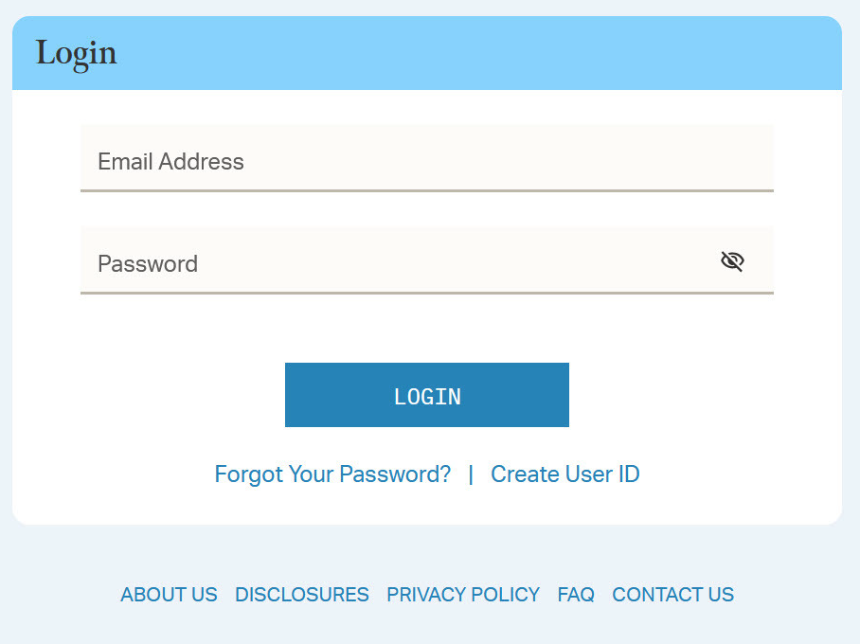This screenshot has width=860, height=644.
Task: Toggle password visibility with the eye icon
Action: point(732,261)
